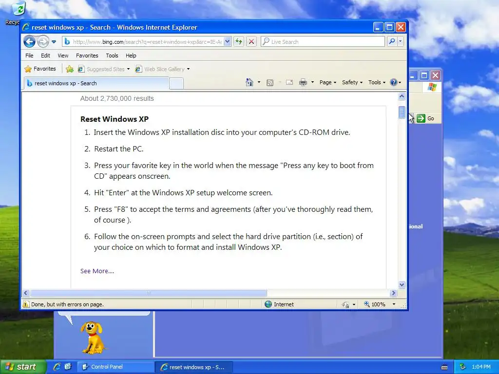Click the vertical scrollbar down arrow
This screenshot has width=499, height=374.
402,284
